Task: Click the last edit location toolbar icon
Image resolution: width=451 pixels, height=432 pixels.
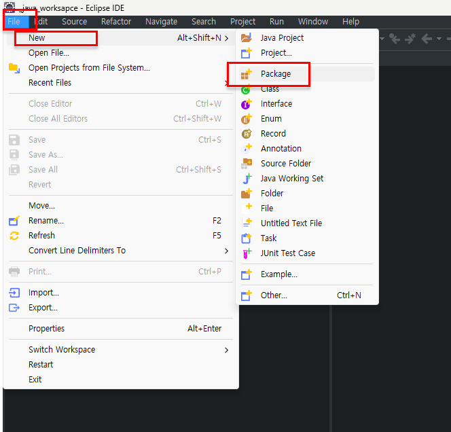Action: pyautogui.click(x=395, y=38)
